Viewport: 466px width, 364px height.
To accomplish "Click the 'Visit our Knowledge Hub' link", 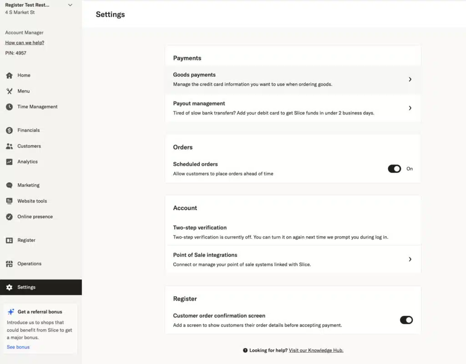I will point(316,350).
